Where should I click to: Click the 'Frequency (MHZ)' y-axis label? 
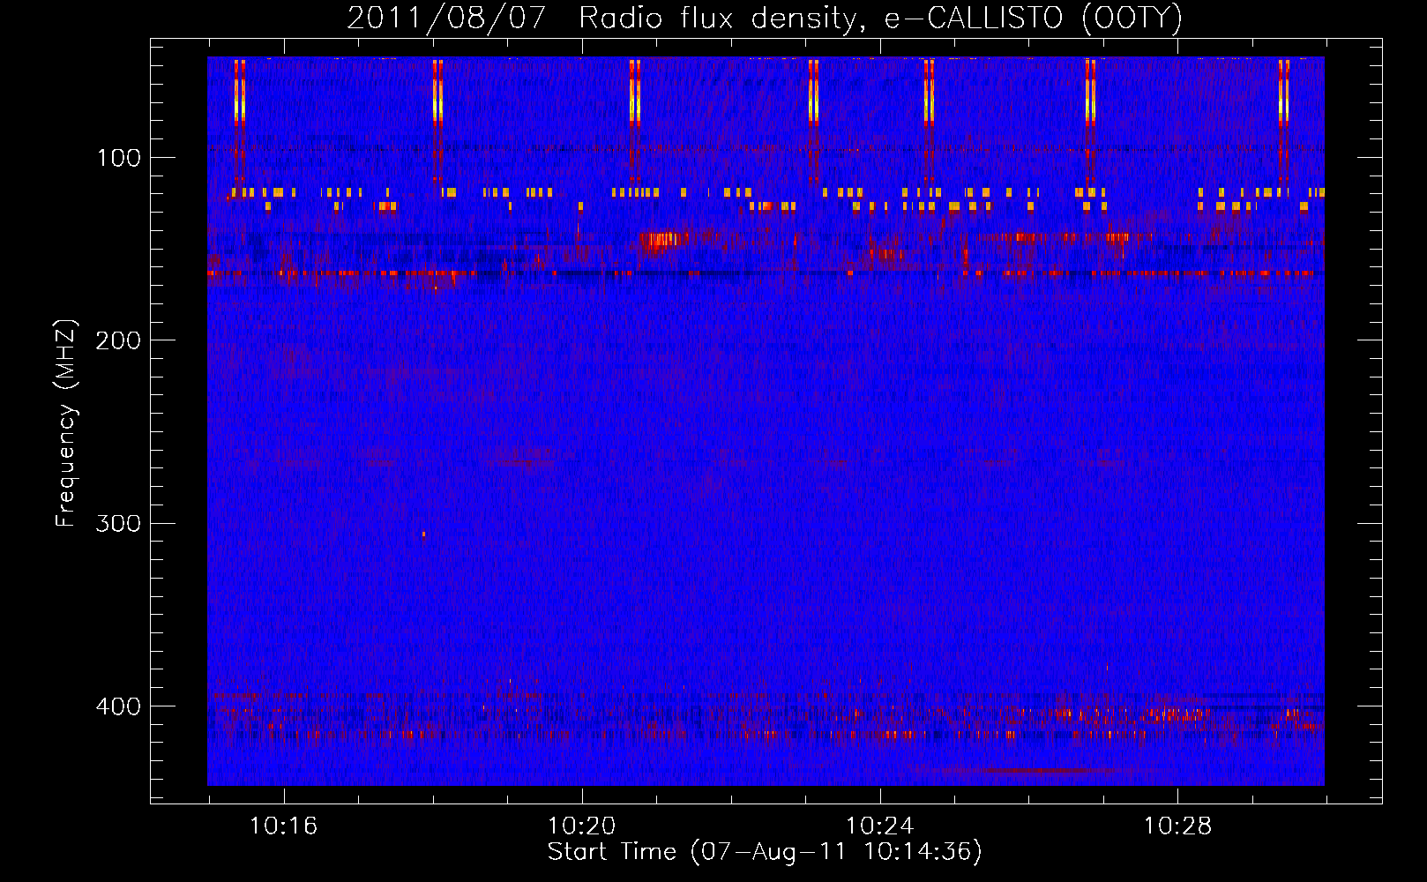click(x=67, y=423)
